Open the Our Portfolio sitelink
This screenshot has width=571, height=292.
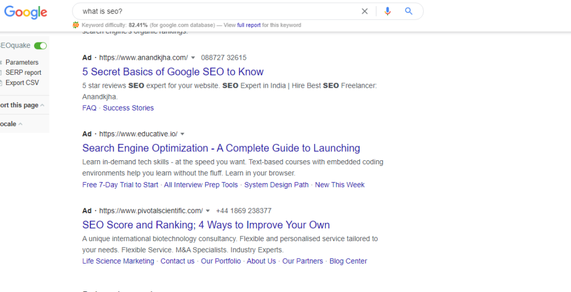pyautogui.click(x=221, y=261)
